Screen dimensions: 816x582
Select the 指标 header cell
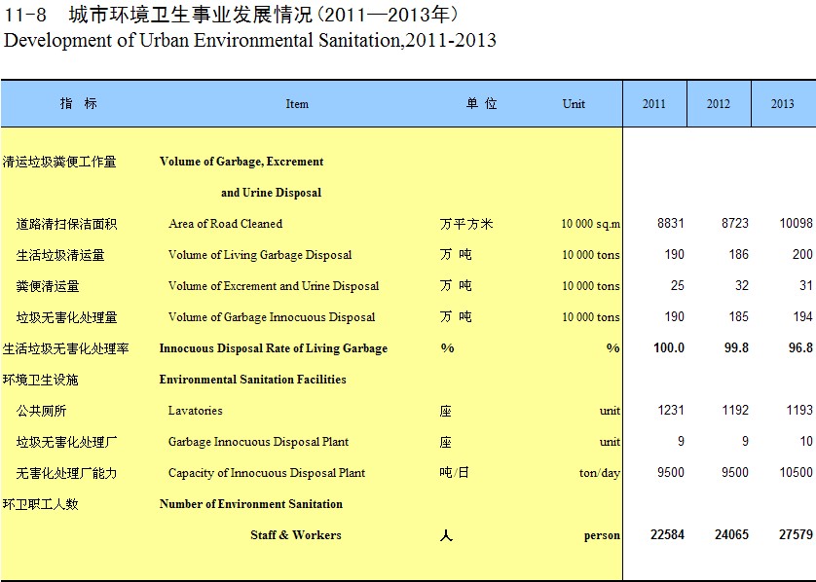(78, 103)
